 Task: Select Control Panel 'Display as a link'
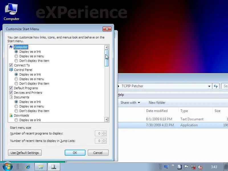(16, 74)
